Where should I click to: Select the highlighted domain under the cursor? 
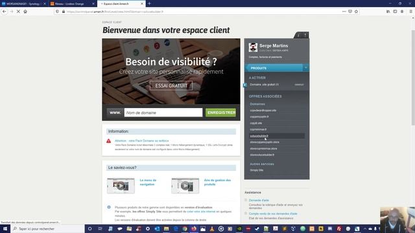[259, 136]
